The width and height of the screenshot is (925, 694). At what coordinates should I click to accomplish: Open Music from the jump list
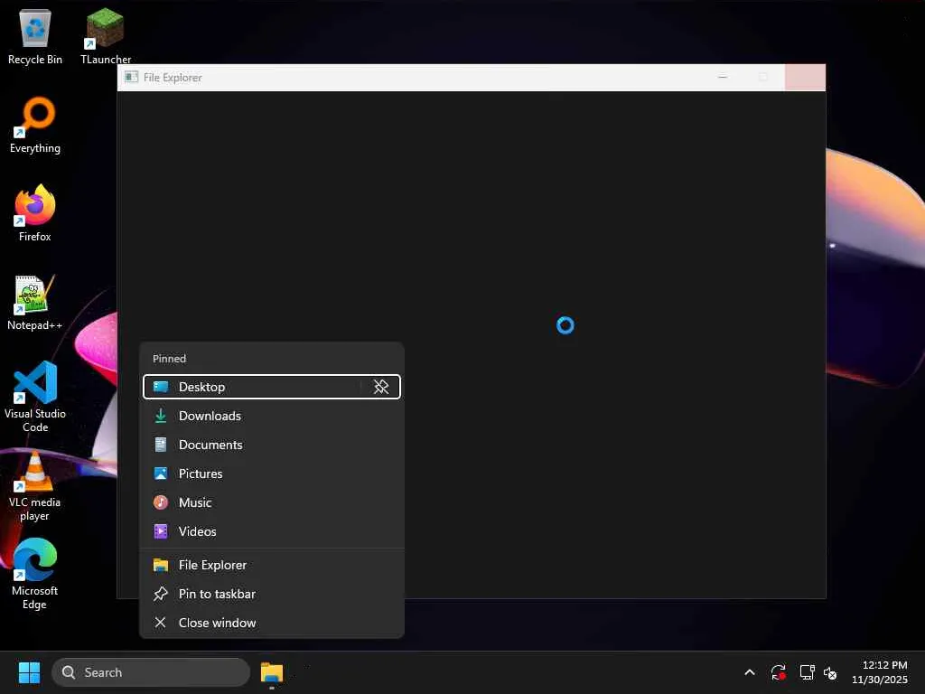tap(271, 502)
